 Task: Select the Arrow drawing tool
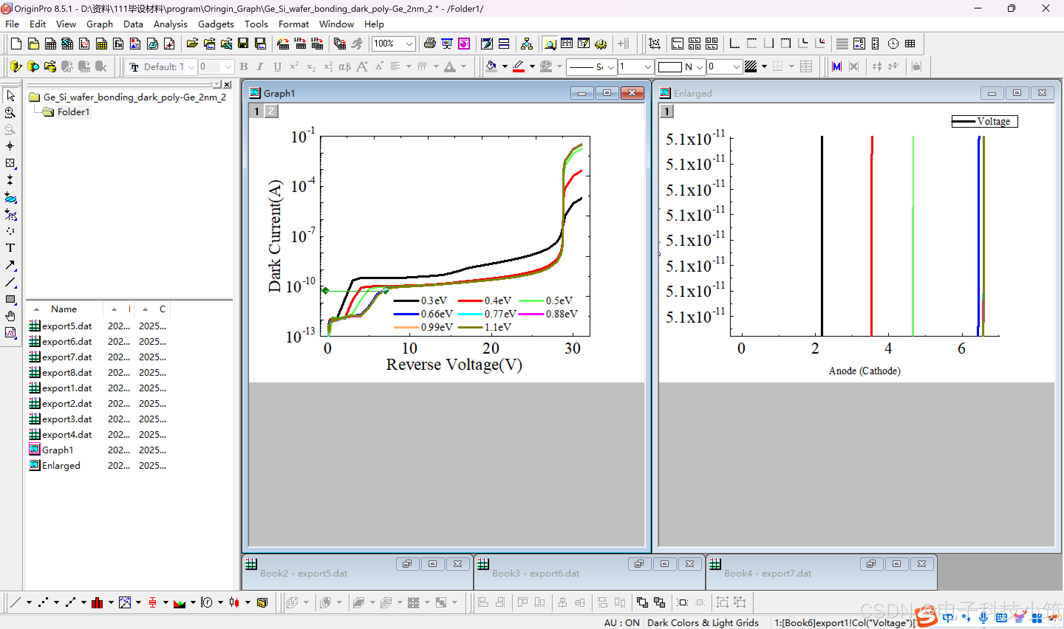10,265
